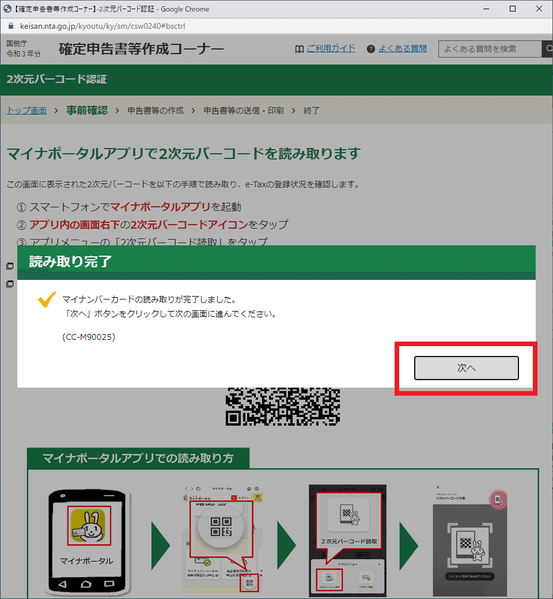Click the 終了 breadcrumb step

(311, 111)
